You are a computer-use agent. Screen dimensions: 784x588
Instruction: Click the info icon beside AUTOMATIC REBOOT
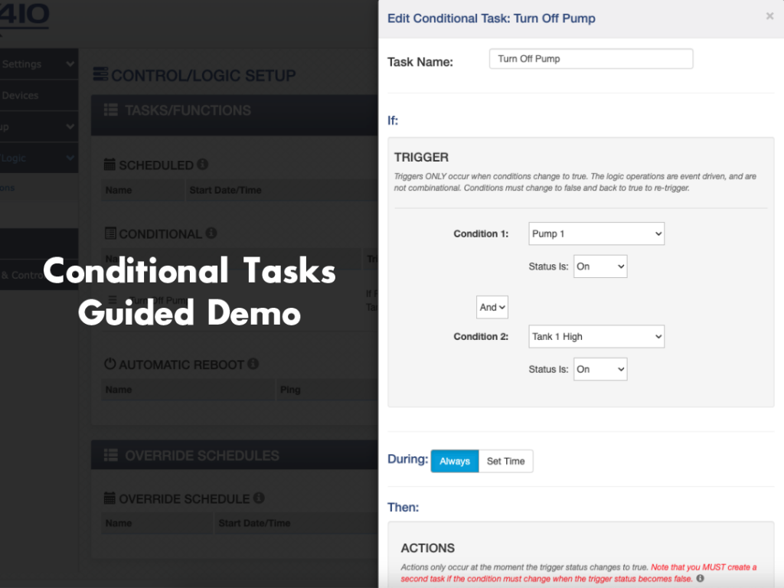click(253, 364)
